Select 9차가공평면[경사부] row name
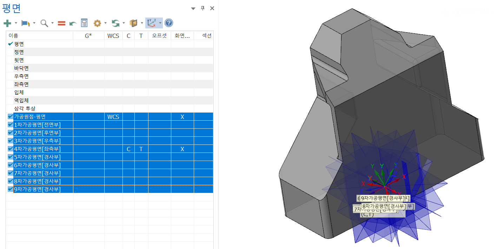This screenshot has width=497, height=249. pos(38,189)
